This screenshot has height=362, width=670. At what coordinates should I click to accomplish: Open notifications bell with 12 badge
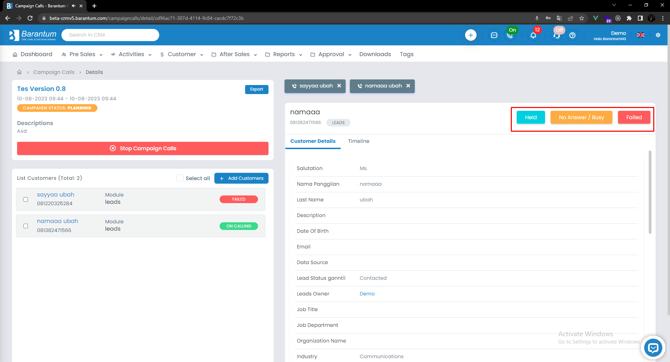tap(533, 35)
